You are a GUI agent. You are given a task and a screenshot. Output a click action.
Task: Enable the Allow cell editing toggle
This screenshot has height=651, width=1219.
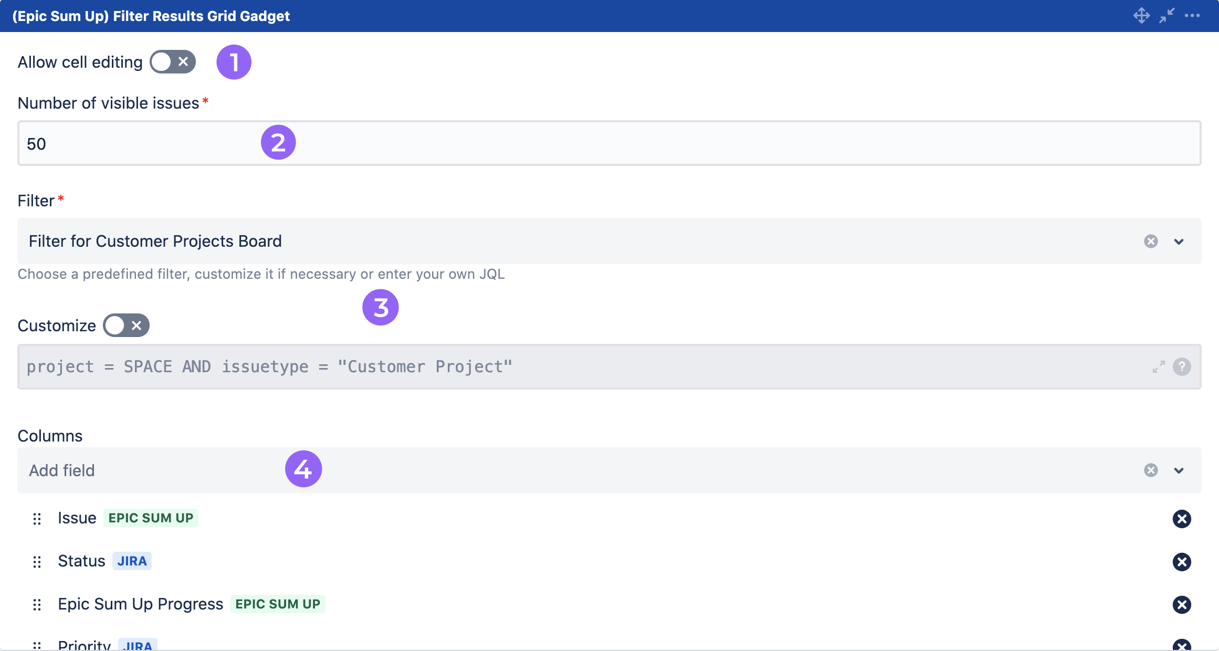[x=172, y=61]
